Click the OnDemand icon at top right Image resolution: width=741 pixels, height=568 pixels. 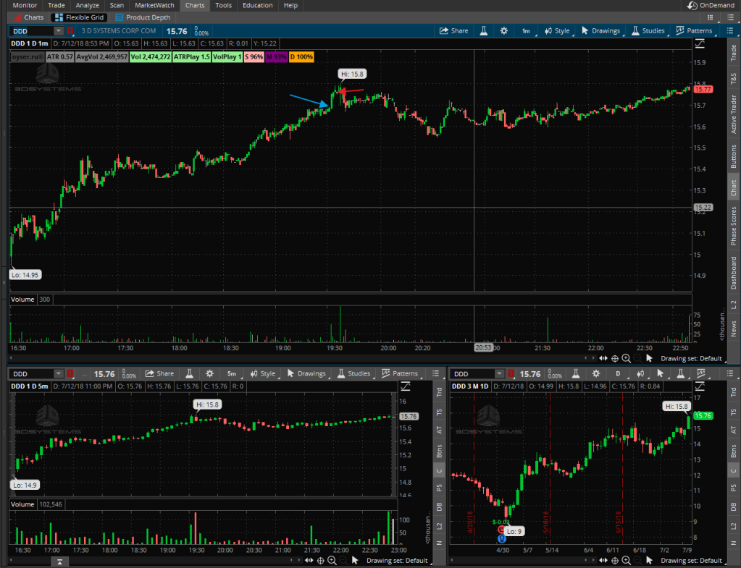coord(692,6)
